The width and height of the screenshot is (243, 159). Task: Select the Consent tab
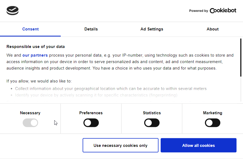tap(30, 29)
